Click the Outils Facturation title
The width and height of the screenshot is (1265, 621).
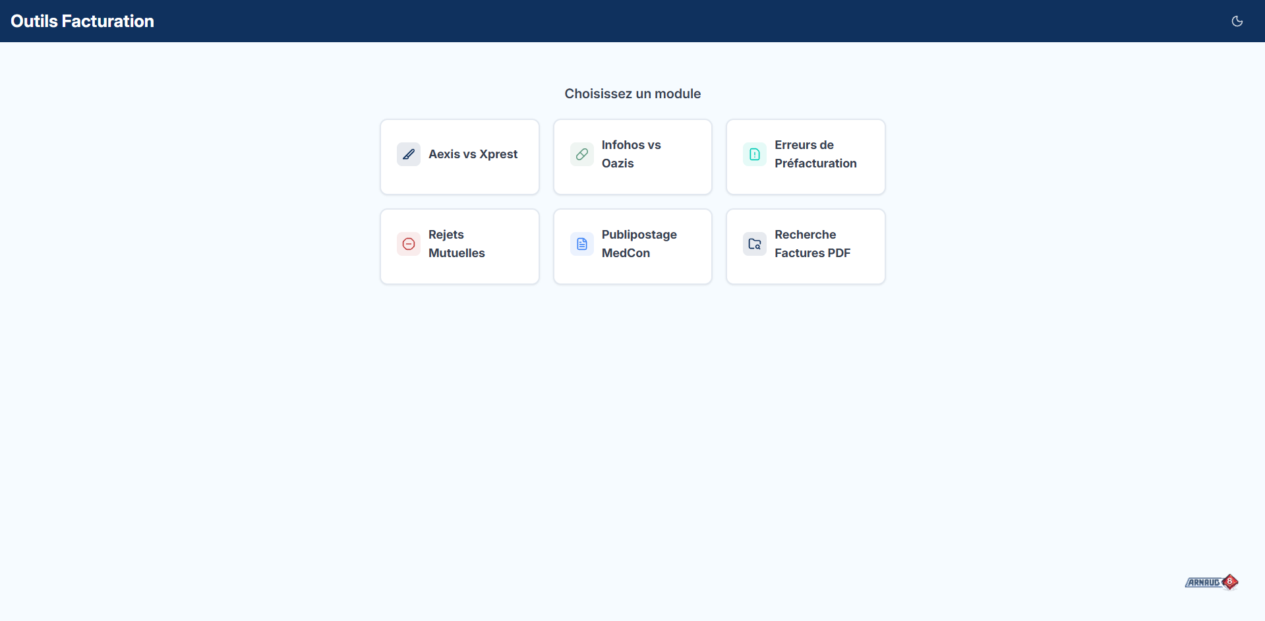pos(82,20)
